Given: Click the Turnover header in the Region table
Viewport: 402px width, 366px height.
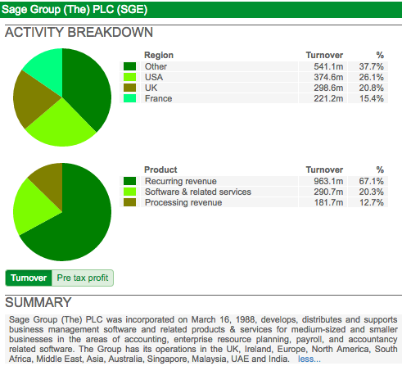Looking at the screenshot, I should pos(324,55).
